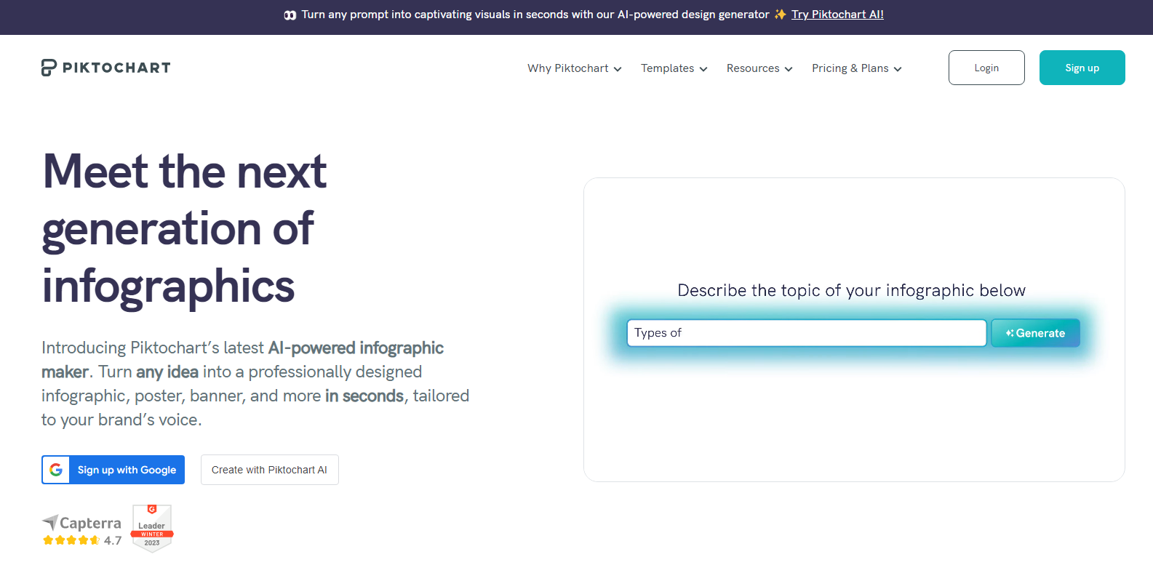Open the Pricing & Plans menu
The image size is (1153, 581).
(857, 68)
